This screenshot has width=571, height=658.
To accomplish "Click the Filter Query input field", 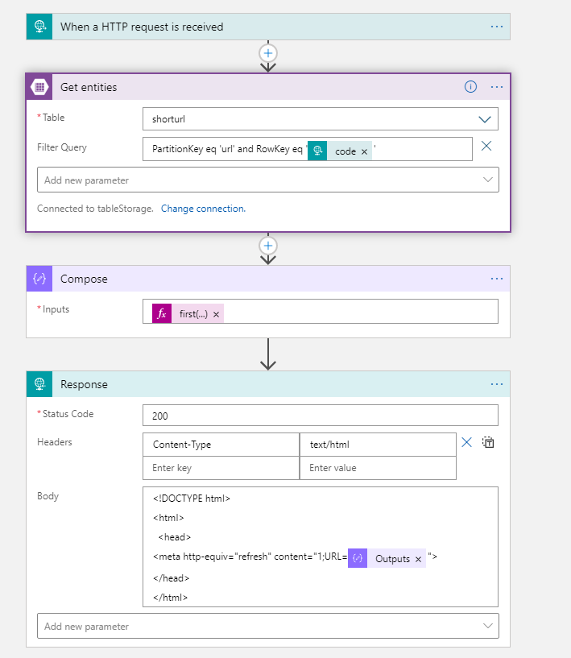I will pos(308,149).
